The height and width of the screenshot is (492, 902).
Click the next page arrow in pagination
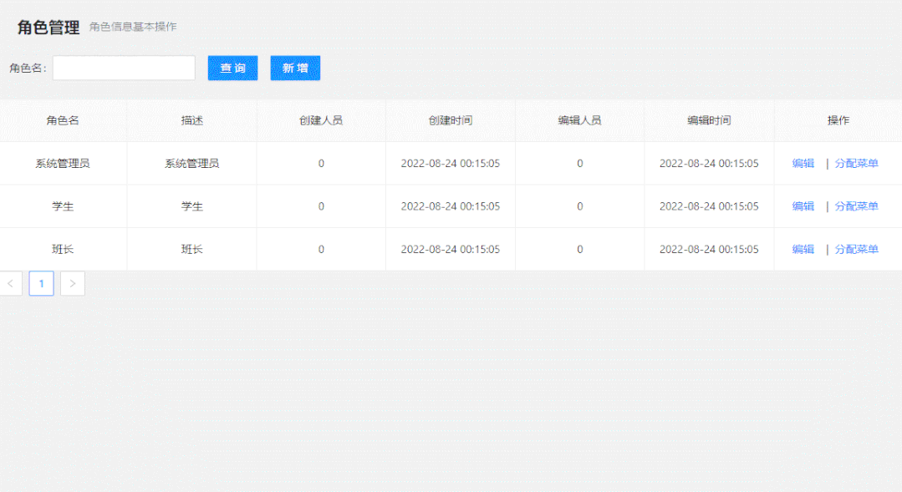73,283
